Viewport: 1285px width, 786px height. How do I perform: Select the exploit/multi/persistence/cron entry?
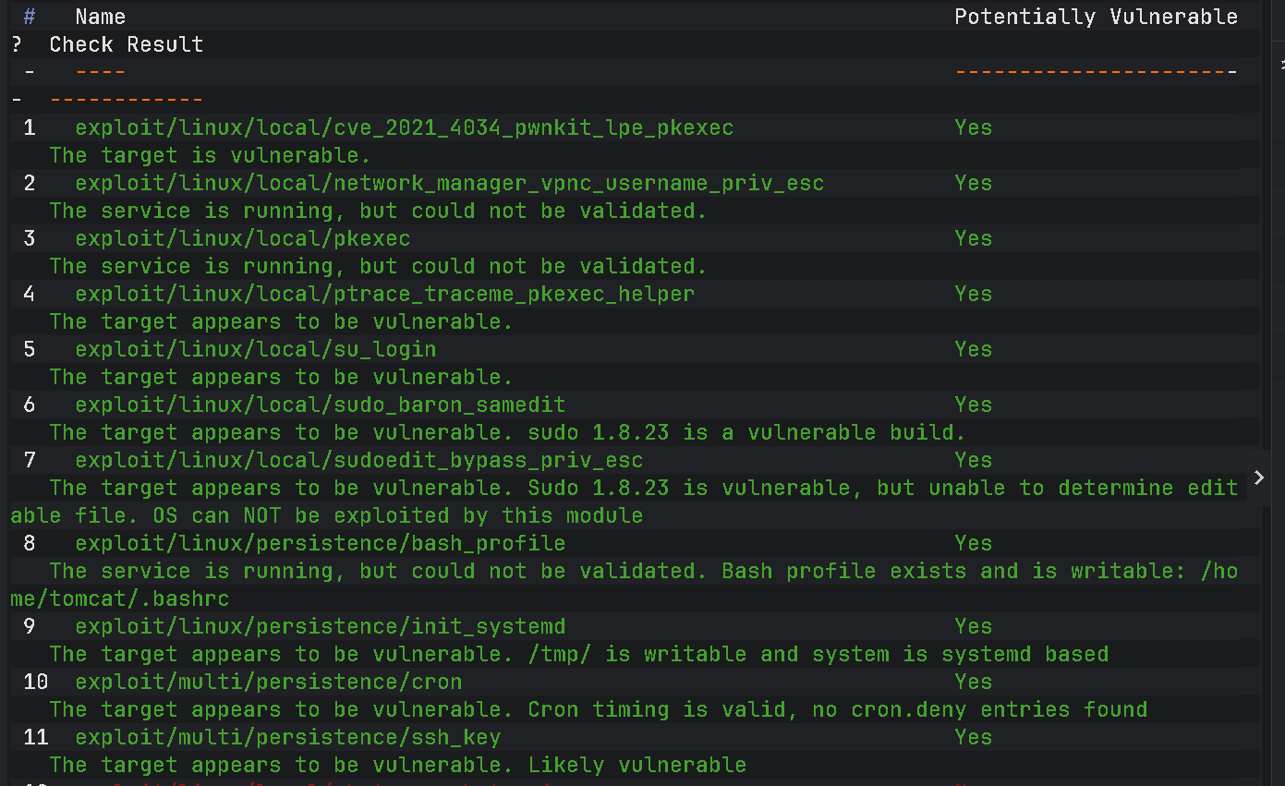269,682
